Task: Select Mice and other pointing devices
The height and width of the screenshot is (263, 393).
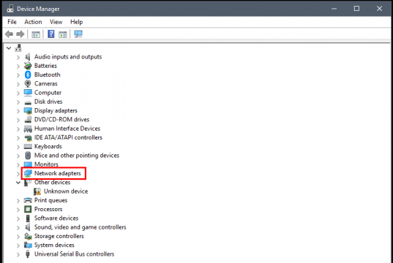Action: click(x=77, y=156)
